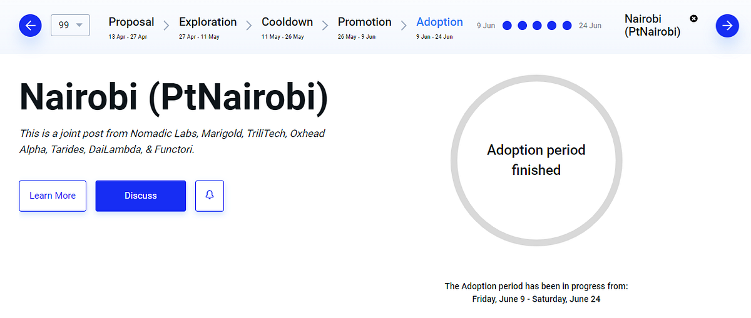751x318 pixels.
Task: Click chevron between Proposal and Exploration
Action: [x=166, y=26]
